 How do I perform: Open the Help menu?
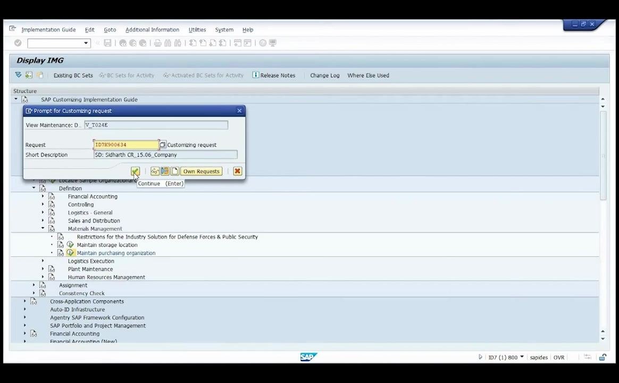pos(247,30)
